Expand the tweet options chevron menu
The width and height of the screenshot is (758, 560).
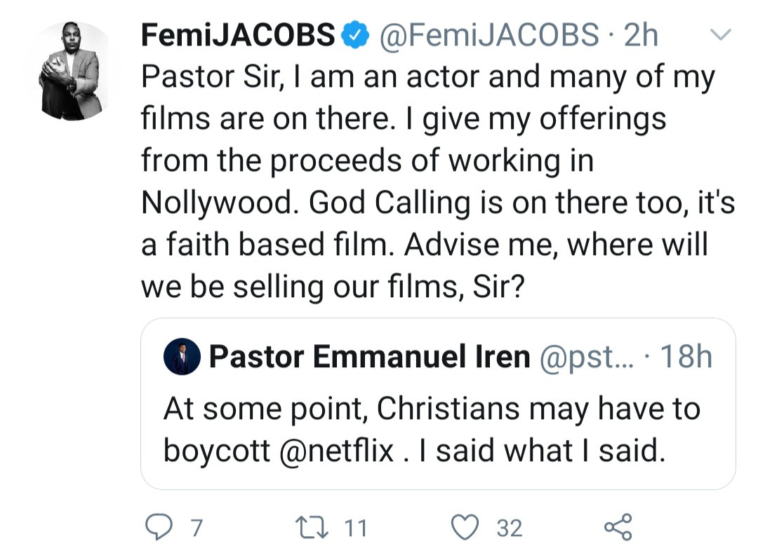click(x=722, y=35)
